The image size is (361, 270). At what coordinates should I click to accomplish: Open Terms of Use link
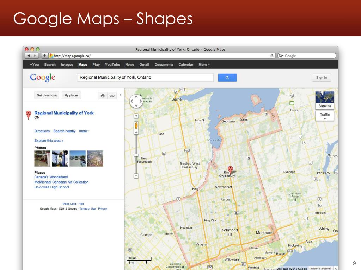pyautogui.click(x=87, y=209)
